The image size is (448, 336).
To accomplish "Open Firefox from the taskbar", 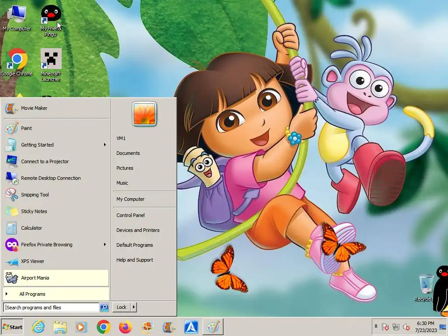I will pos(125,327).
